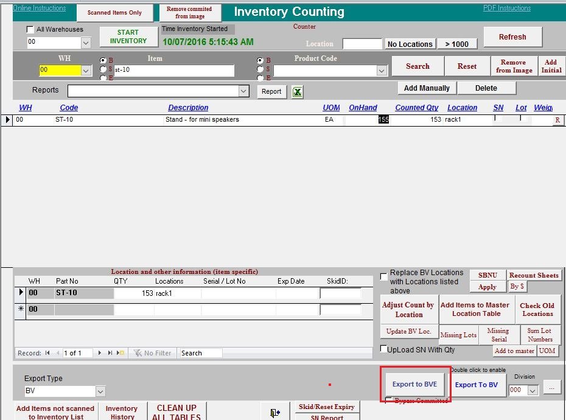Click Adjust Count by Location button
This screenshot has width=566, height=420.
click(408, 309)
